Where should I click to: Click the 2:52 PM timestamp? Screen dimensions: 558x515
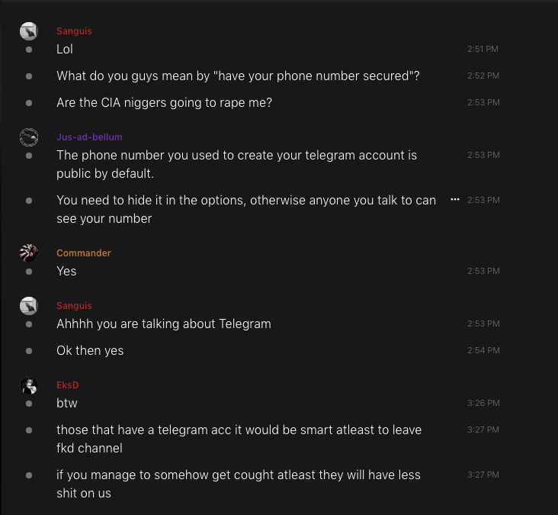pos(483,76)
